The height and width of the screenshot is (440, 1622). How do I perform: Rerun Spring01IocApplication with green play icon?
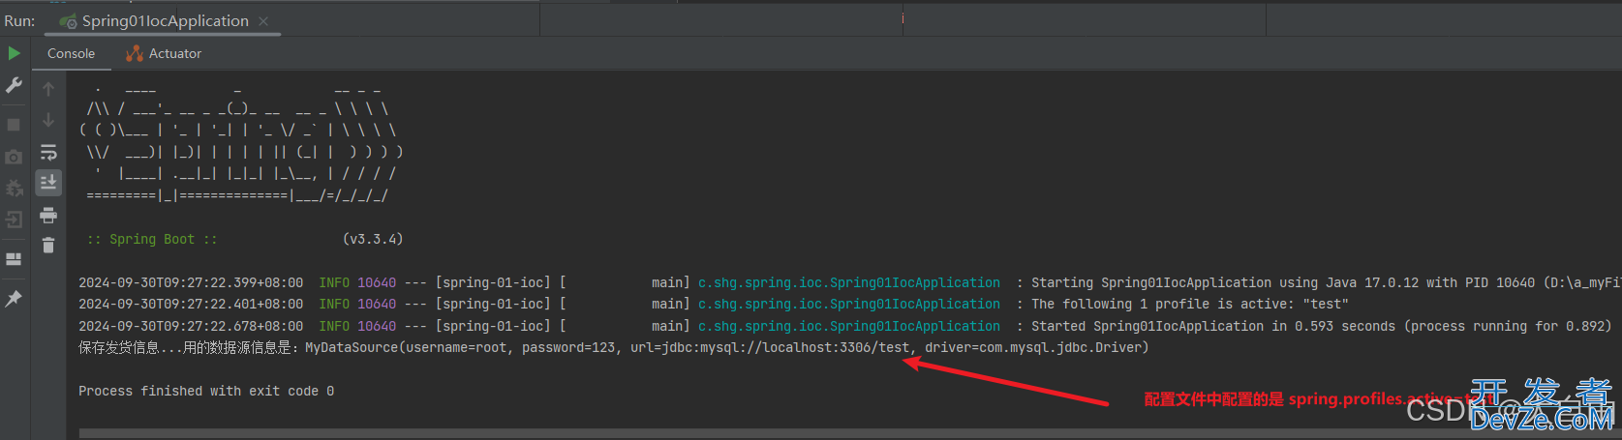14,53
